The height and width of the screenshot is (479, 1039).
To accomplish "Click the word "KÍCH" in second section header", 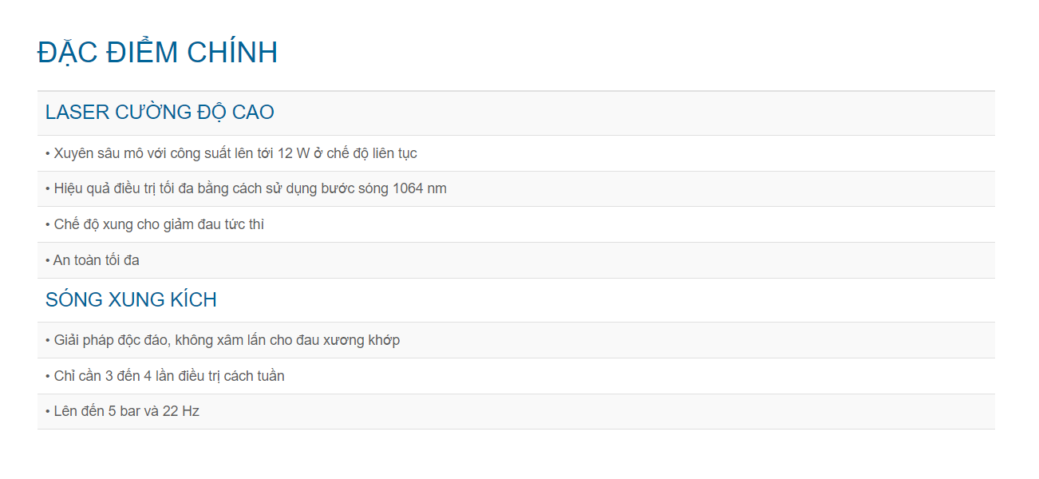I will click(x=194, y=300).
